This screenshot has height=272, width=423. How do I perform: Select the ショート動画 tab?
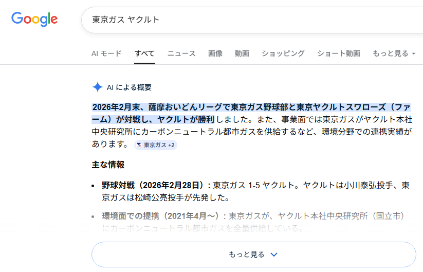338,53
